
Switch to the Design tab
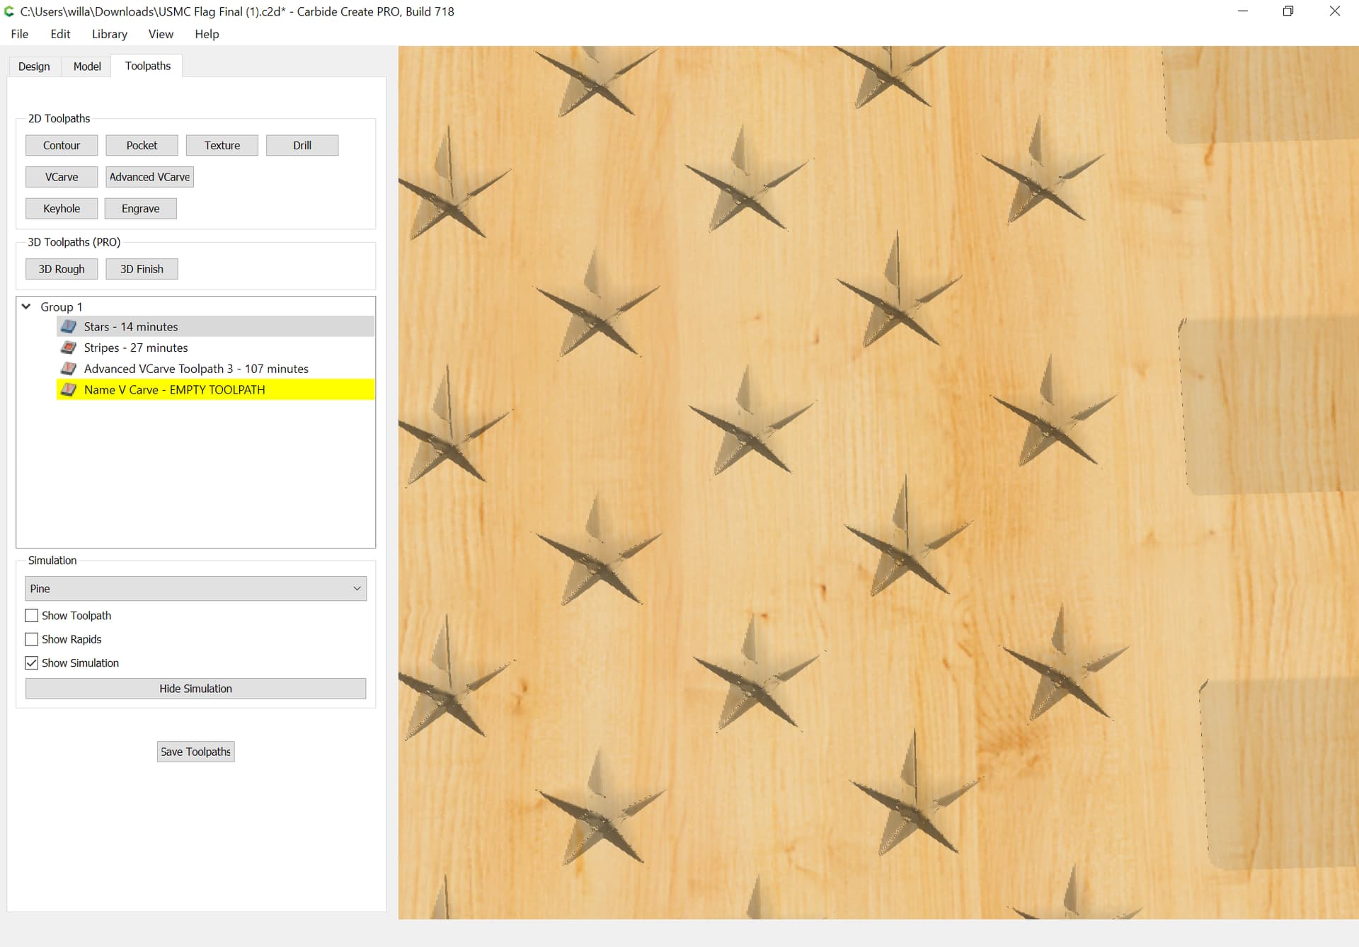pos(34,67)
